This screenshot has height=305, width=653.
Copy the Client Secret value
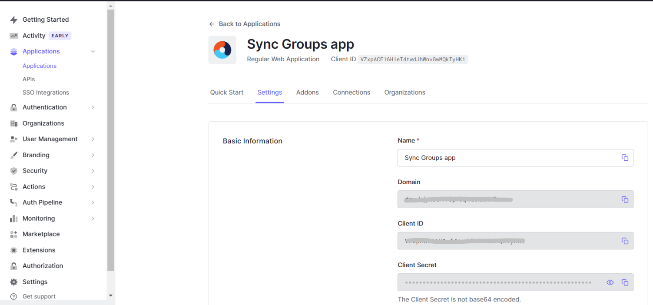pos(625,282)
